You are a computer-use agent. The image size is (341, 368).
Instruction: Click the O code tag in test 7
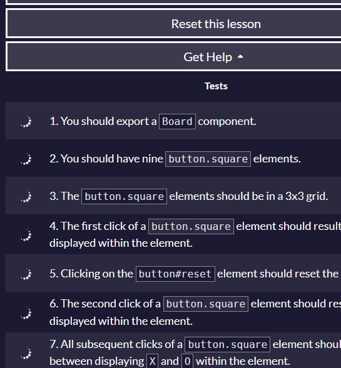[x=187, y=361]
